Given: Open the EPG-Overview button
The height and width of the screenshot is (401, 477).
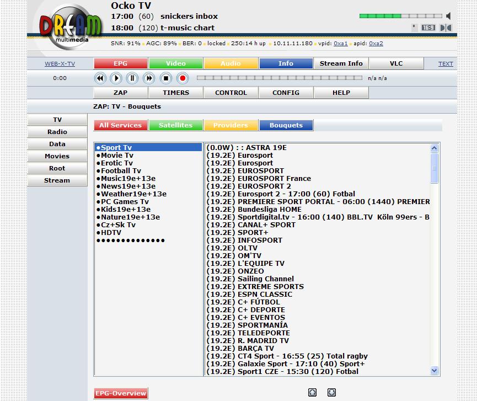Looking at the screenshot, I should point(121,393).
